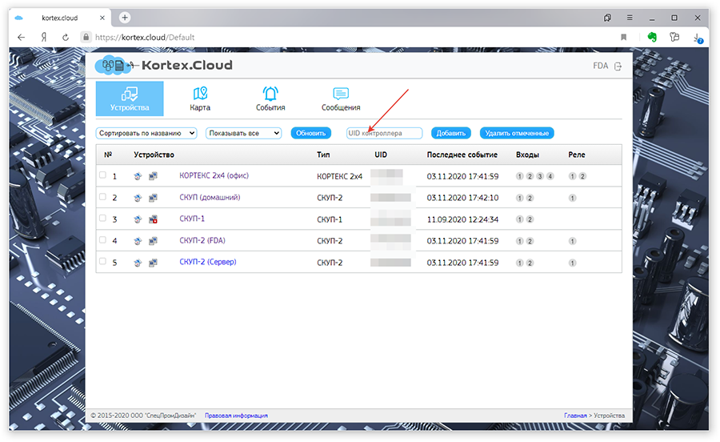
Task: Tick the checkbox in row 3 СКУП-1
Action: (102, 219)
